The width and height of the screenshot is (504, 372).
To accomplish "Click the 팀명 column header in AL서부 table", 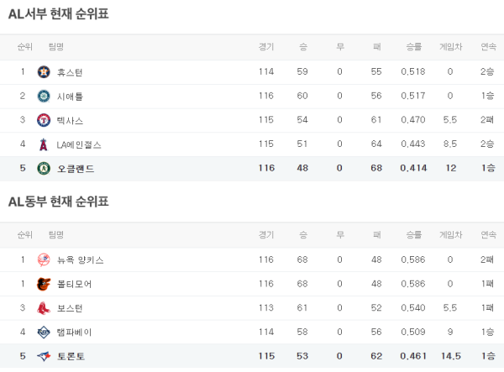I will 56,47.
